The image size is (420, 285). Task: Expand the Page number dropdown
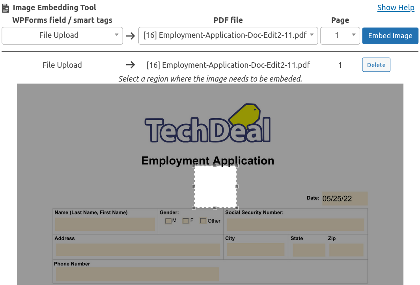[340, 35]
